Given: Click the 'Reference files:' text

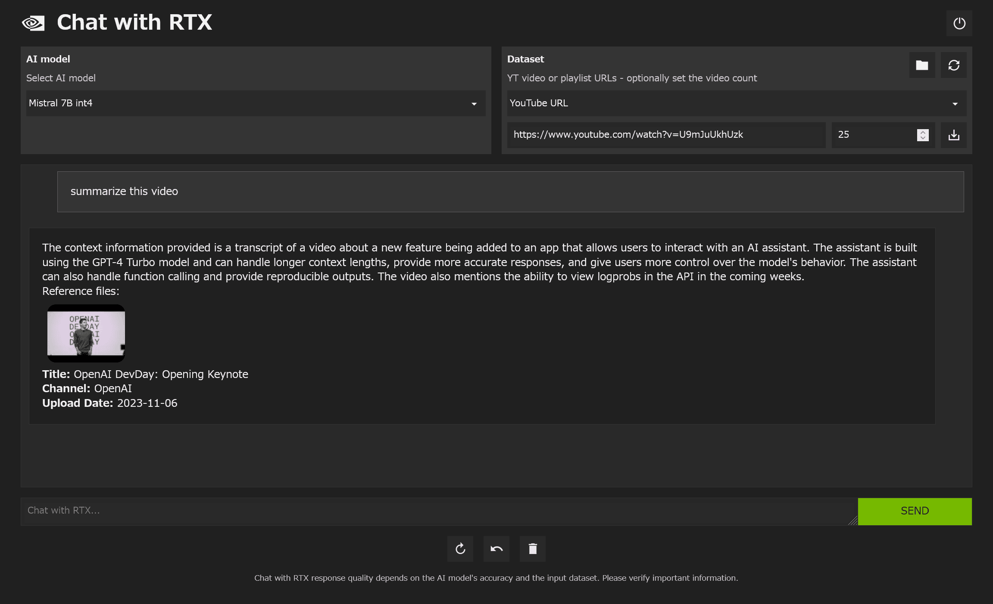Looking at the screenshot, I should 81,291.
